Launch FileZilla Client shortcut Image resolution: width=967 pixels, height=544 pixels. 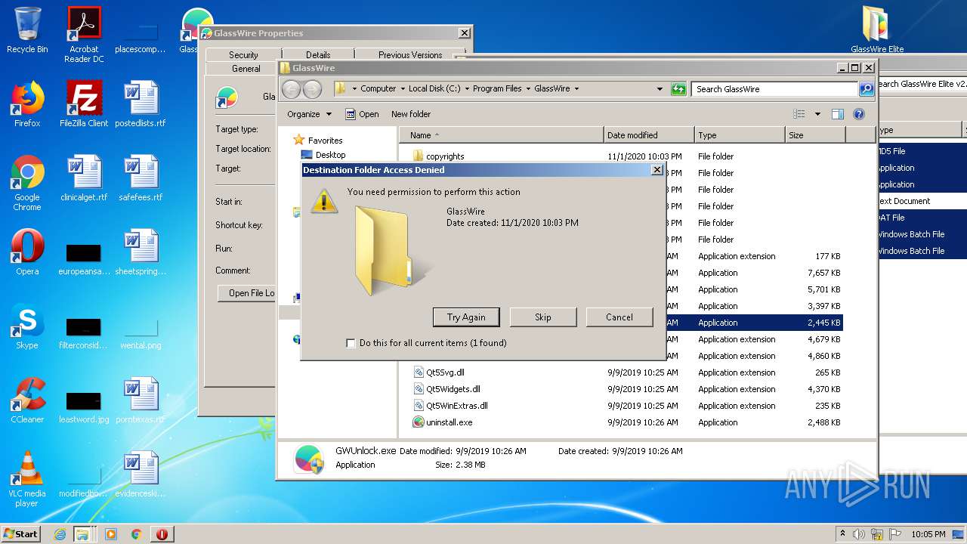point(84,104)
